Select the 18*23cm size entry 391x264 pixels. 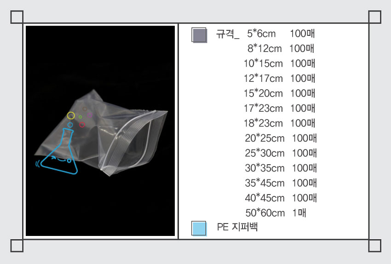(x=263, y=123)
